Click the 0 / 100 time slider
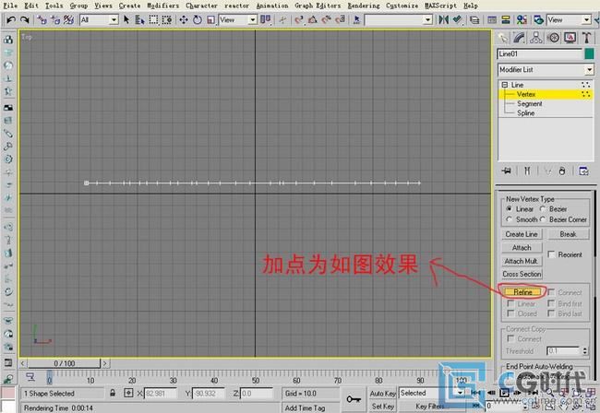Screen dimensions: 600x413 click(64, 363)
